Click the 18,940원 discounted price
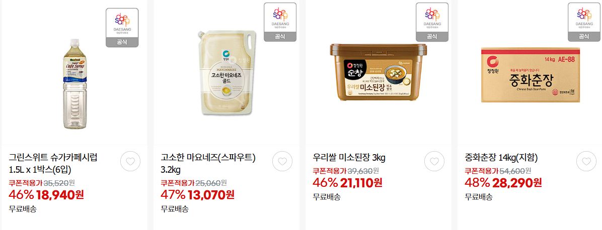The image size is (602, 230). (60, 195)
